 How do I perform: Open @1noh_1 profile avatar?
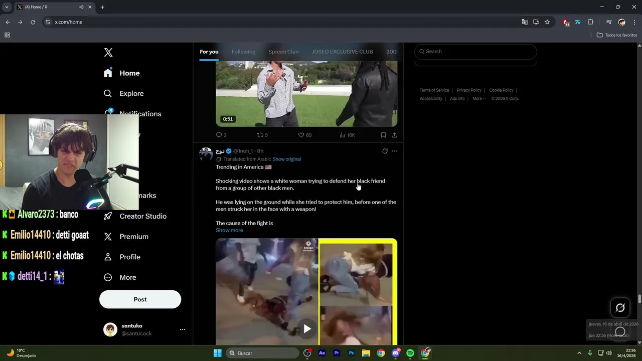click(x=206, y=153)
